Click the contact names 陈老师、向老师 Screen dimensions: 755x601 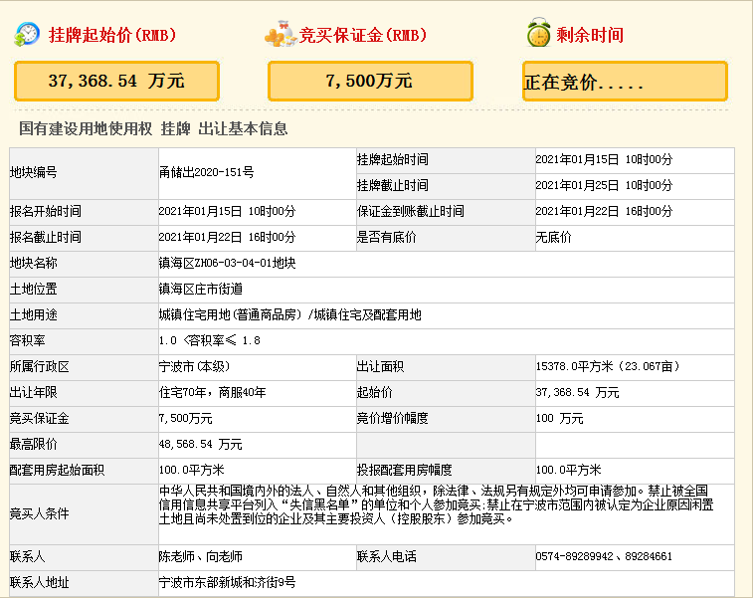(x=200, y=557)
